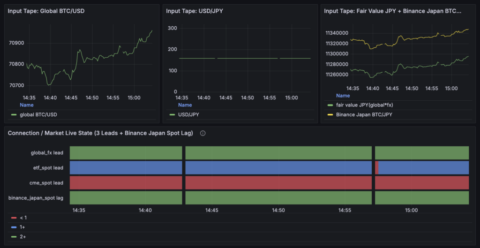Click the info icon beside Connection / Market Live State

(x=203, y=133)
